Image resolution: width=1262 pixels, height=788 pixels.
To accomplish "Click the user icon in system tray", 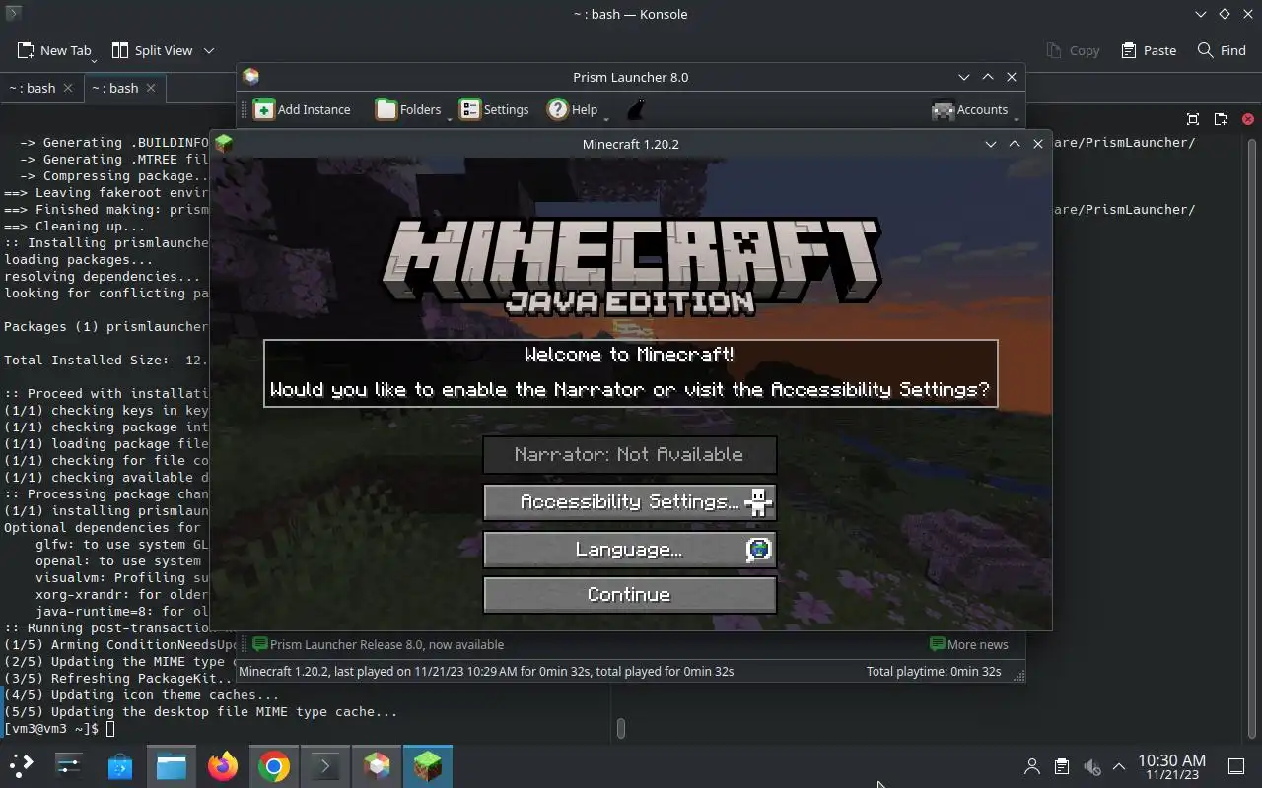I will pos(1032,766).
